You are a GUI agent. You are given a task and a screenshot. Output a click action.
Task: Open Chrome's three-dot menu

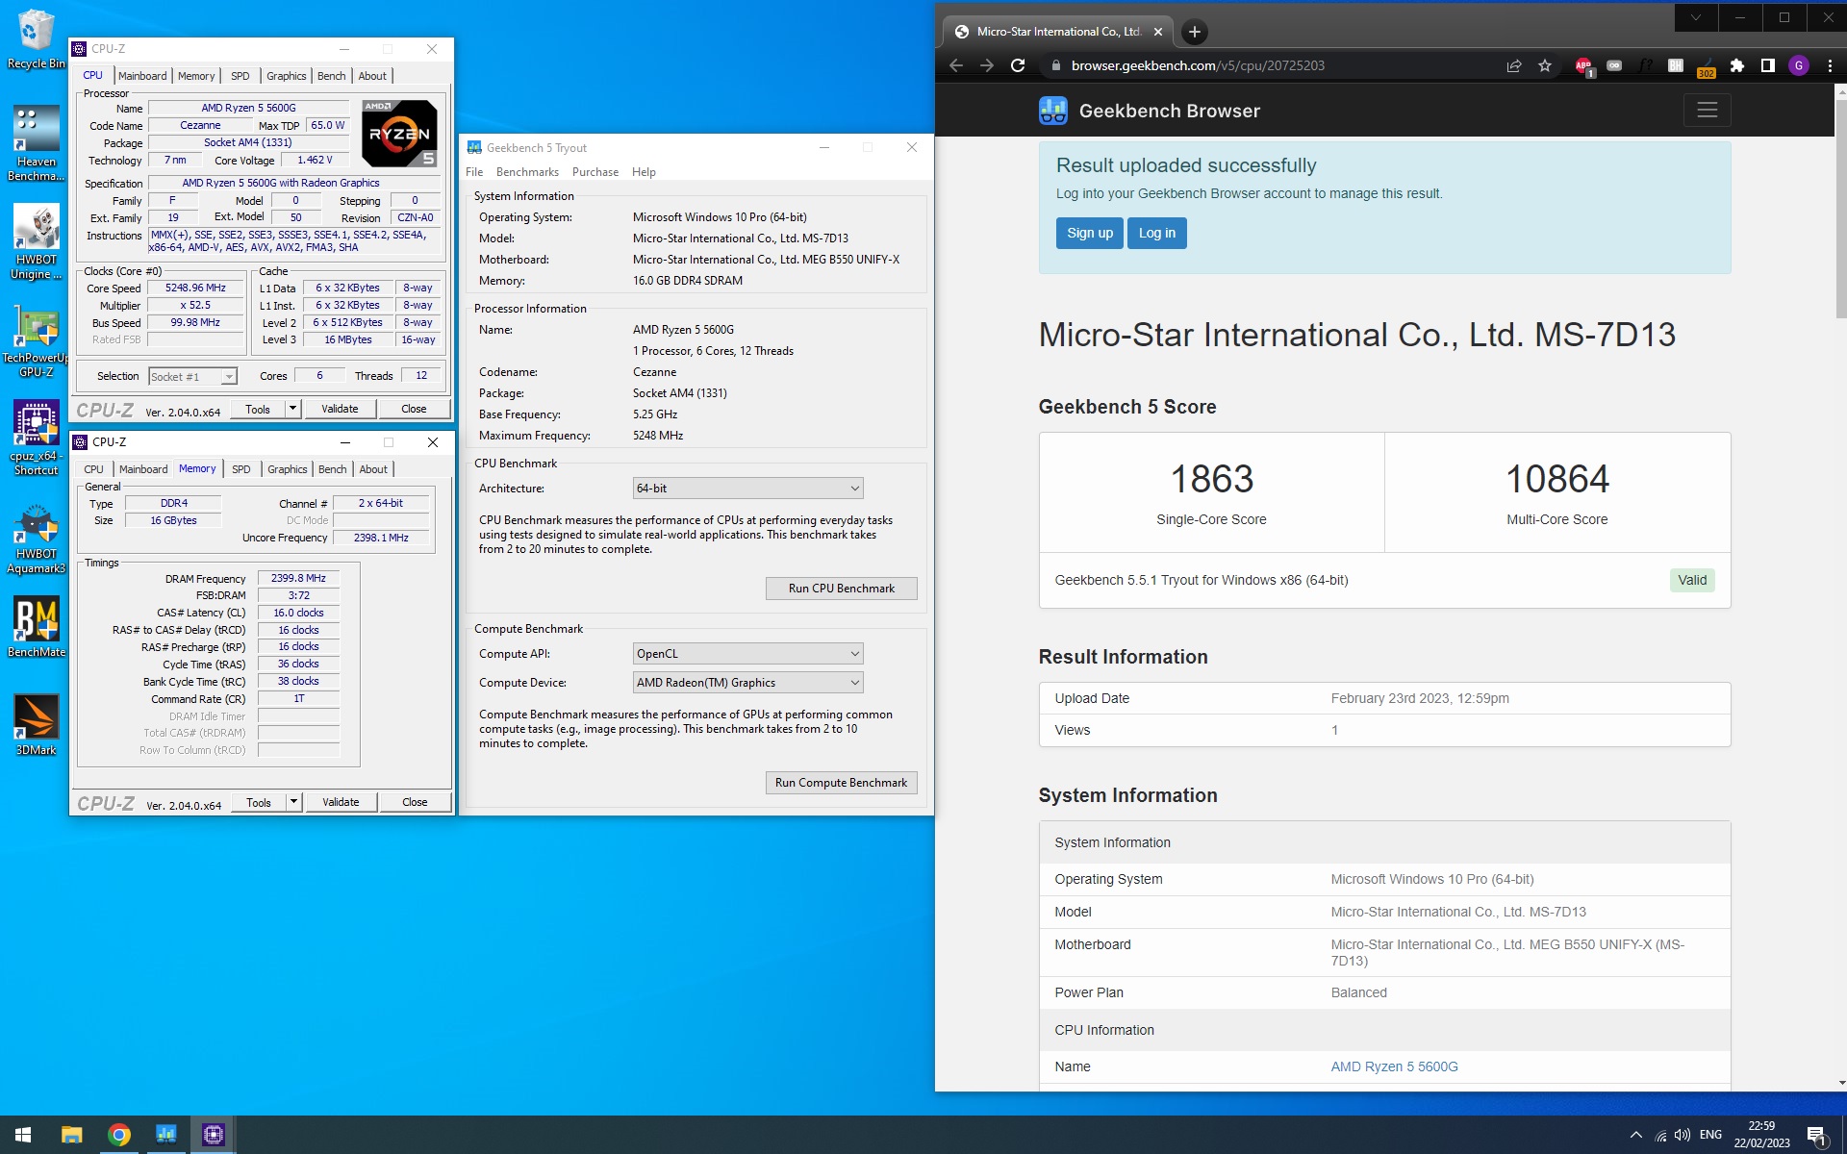[x=1830, y=65]
